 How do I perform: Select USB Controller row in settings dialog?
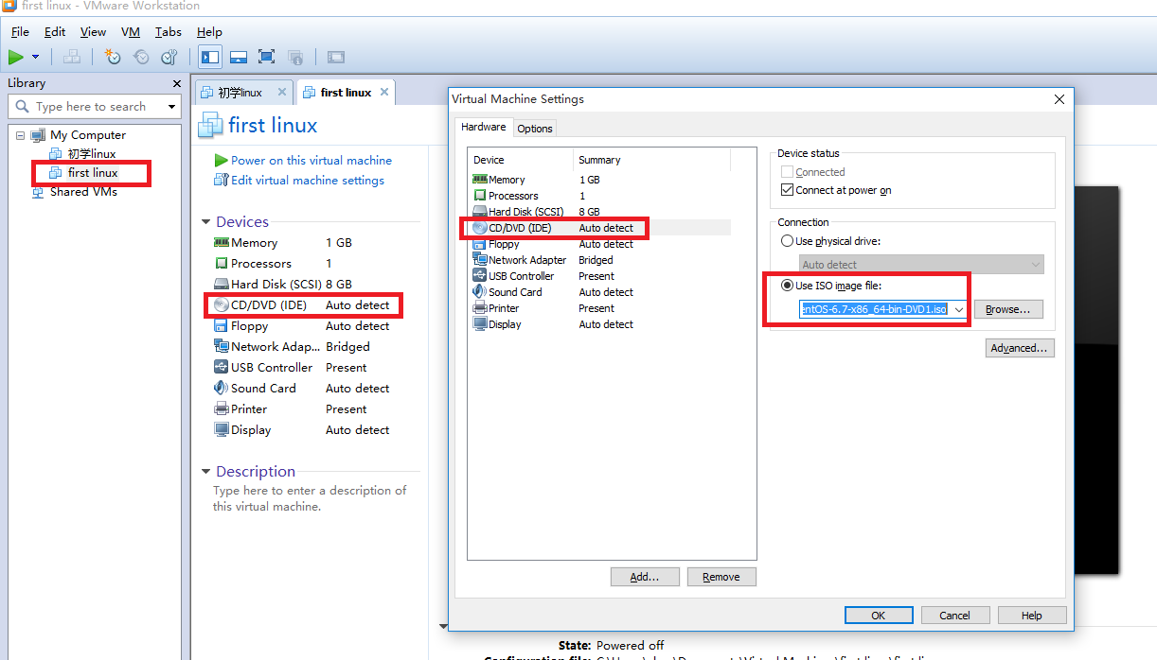(601, 276)
